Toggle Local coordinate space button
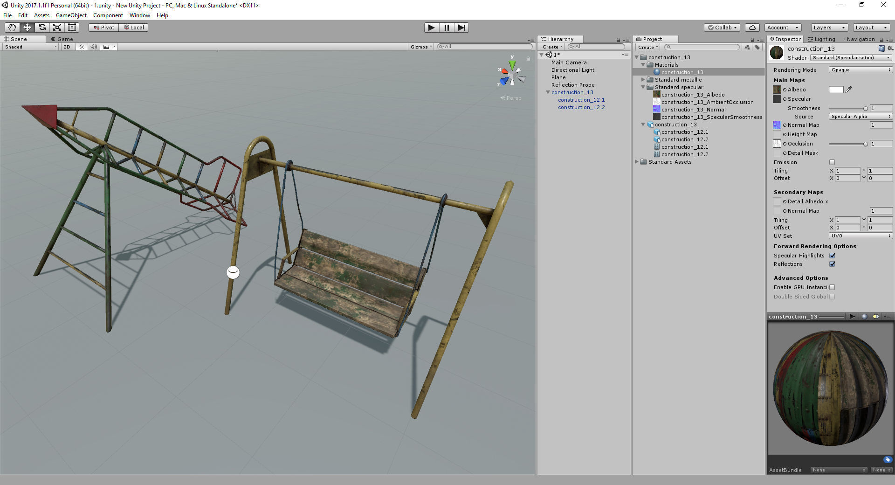The width and height of the screenshot is (895, 485). point(133,28)
